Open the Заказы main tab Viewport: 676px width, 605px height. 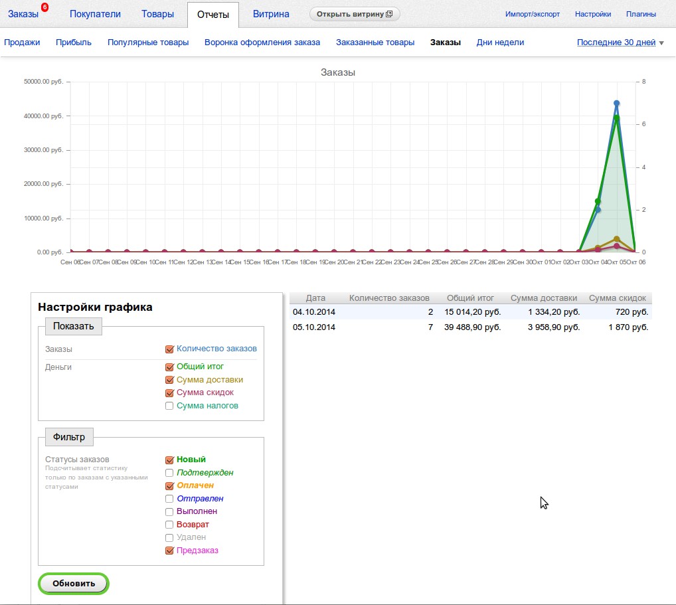[x=23, y=14]
